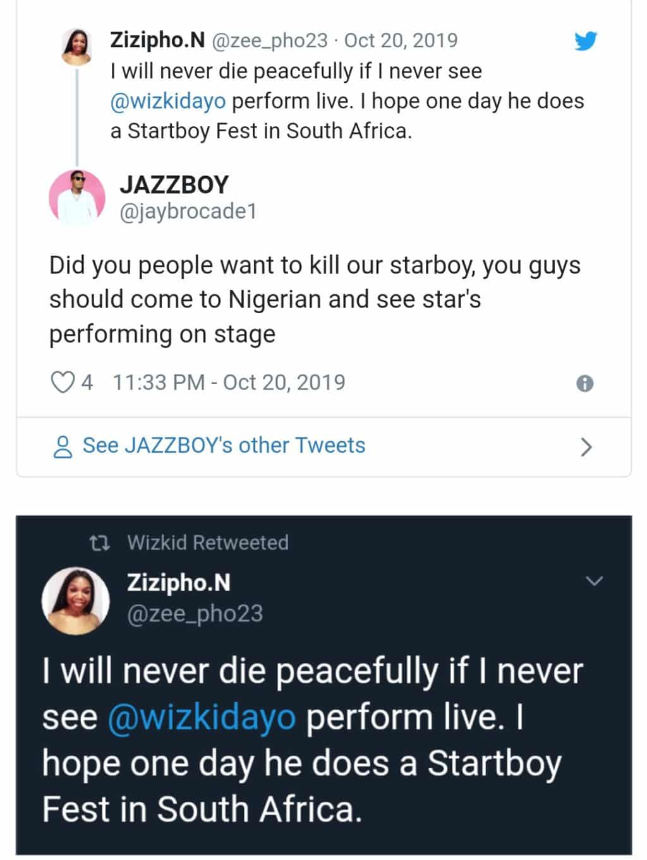Click the @jaybrocade1 handle

click(x=188, y=212)
